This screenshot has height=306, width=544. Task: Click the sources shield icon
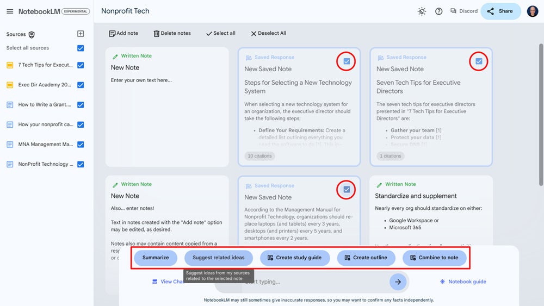tap(32, 35)
